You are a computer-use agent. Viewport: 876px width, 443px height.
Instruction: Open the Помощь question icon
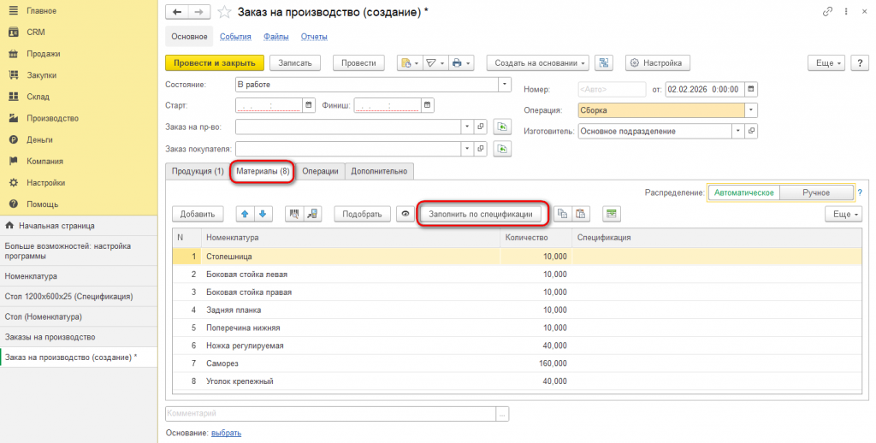14,204
